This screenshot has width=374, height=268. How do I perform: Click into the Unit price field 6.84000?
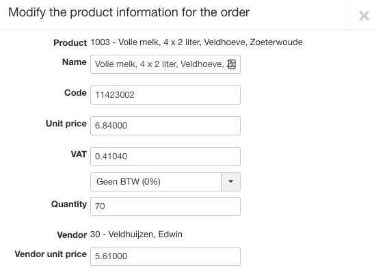click(x=165, y=126)
